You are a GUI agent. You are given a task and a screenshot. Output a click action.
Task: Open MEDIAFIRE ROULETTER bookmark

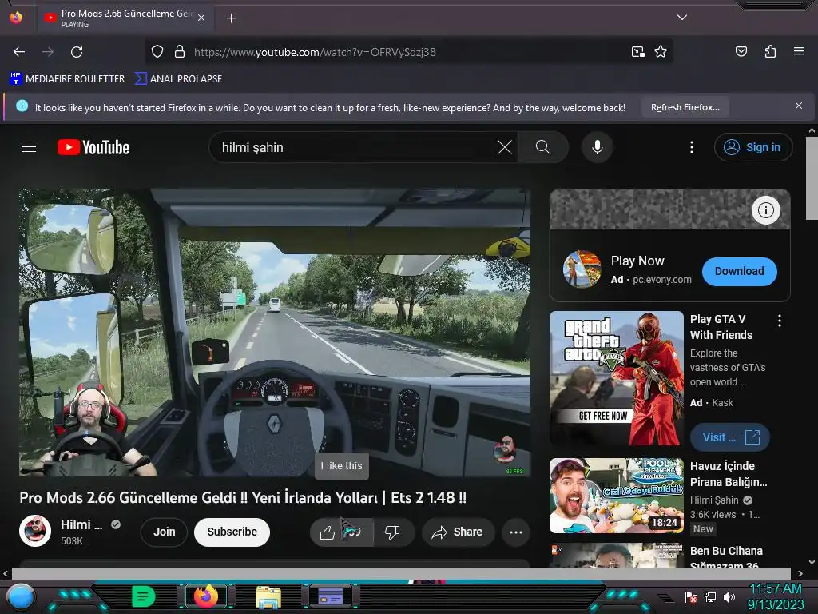tap(67, 79)
